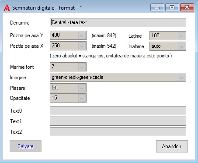198x163 pixels.
Task: Expand the Inaltime combo box
Action: 181,46
